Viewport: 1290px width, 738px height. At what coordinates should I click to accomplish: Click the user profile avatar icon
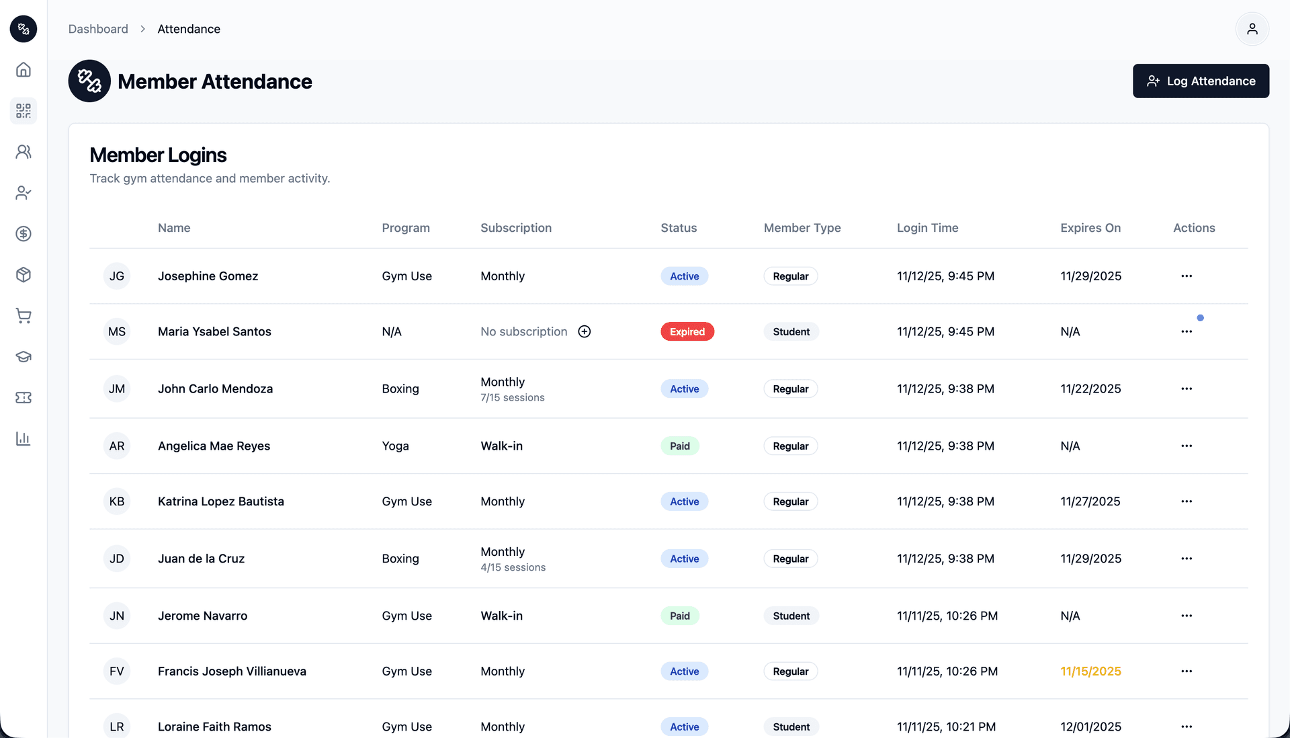pos(1252,29)
